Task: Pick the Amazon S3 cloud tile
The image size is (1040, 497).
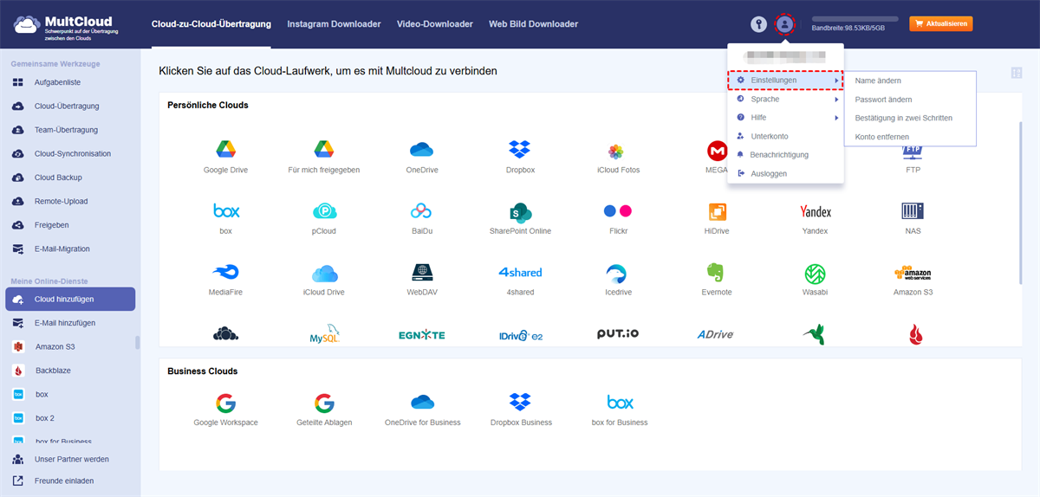Action: coord(913,273)
